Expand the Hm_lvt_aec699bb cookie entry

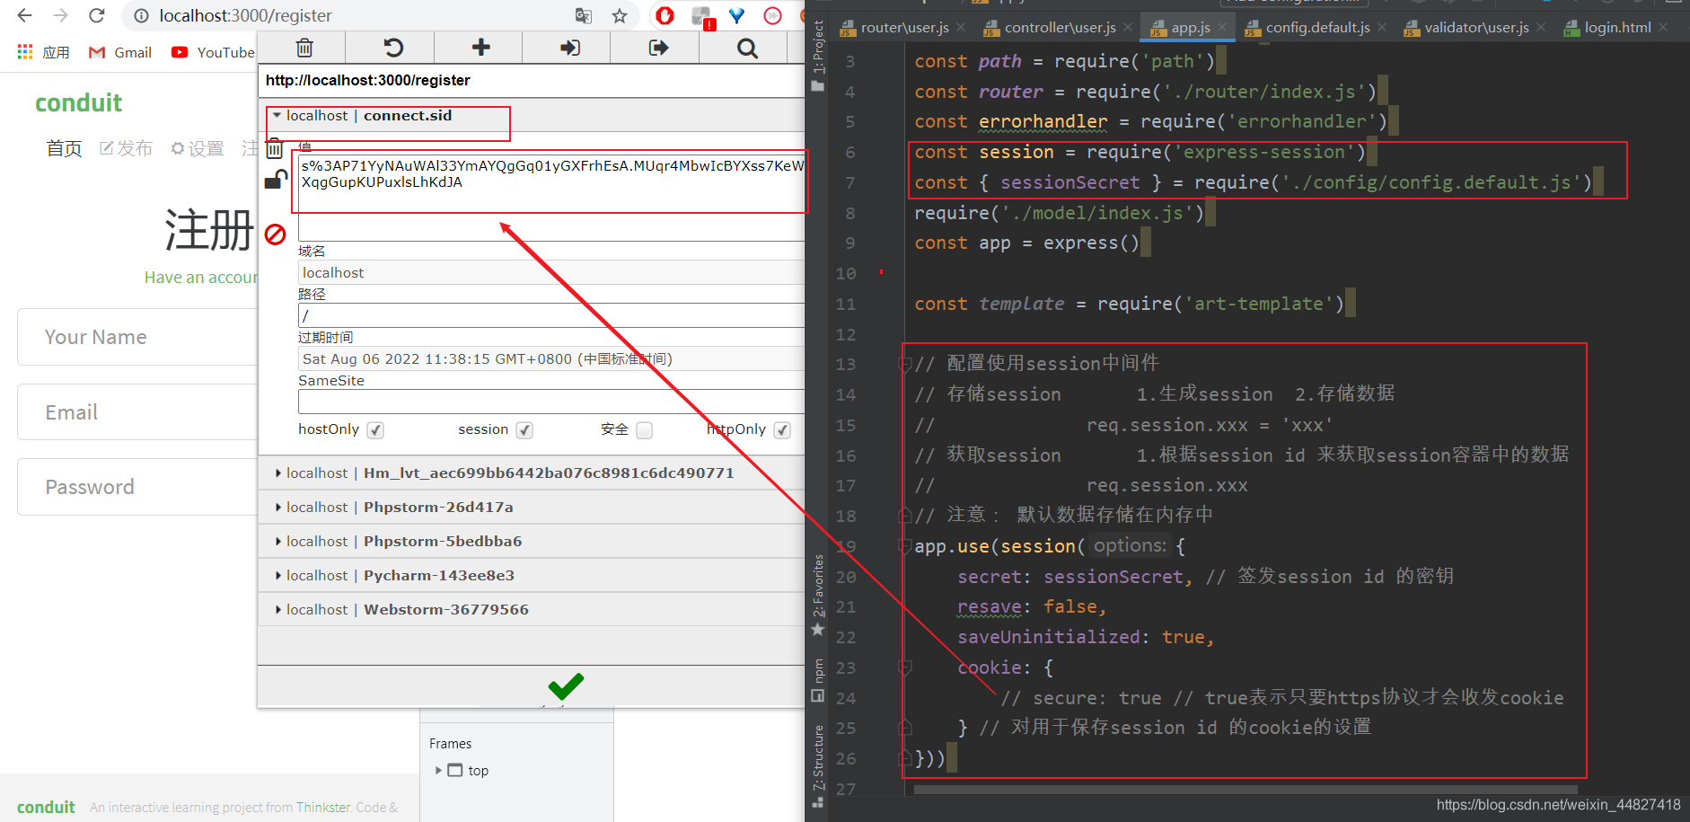(x=277, y=473)
